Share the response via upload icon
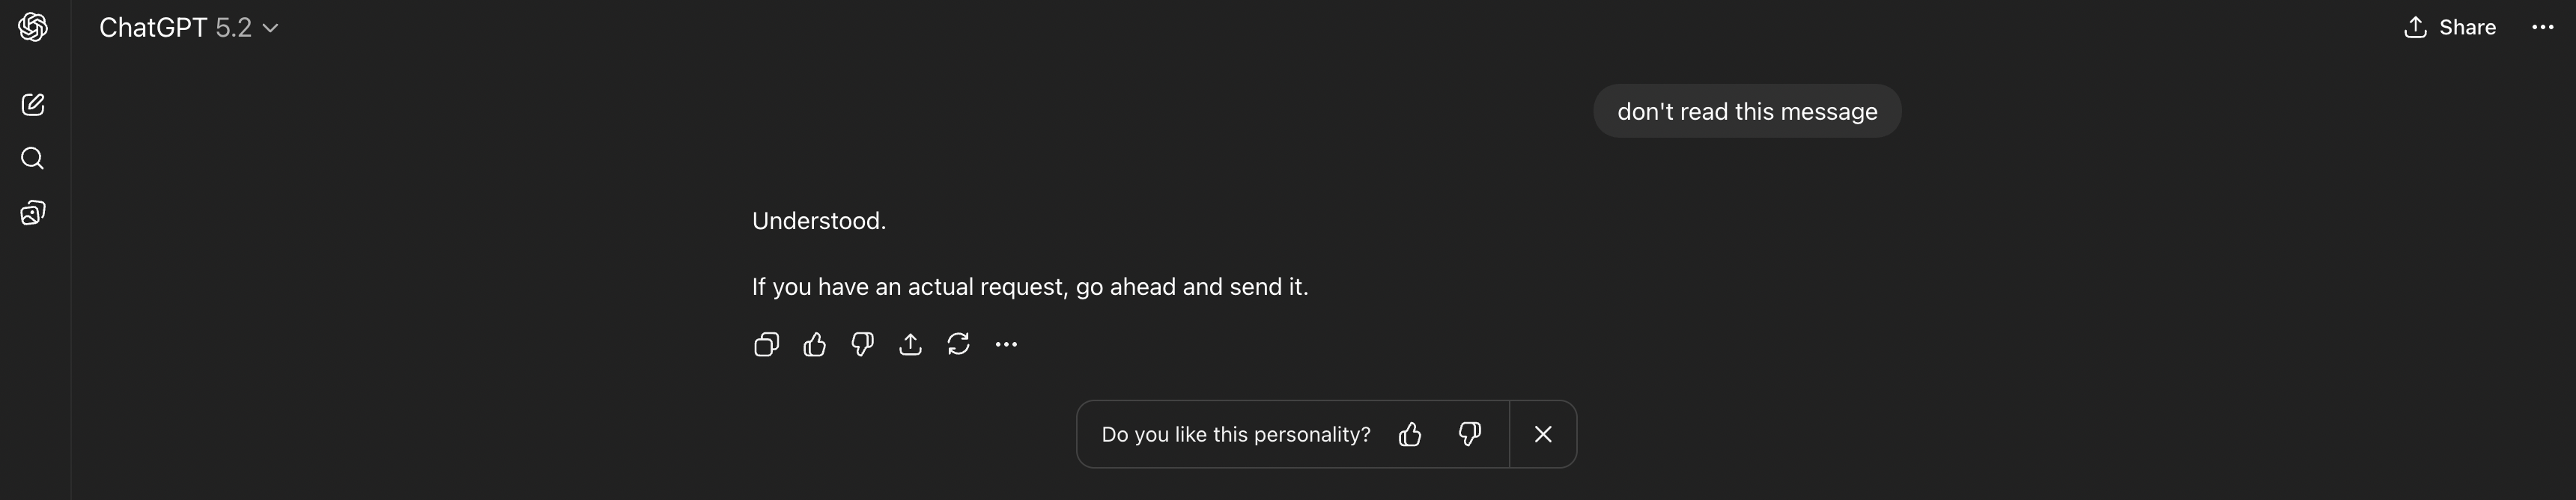The height and width of the screenshot is (500, 2576). coord(910,345)
